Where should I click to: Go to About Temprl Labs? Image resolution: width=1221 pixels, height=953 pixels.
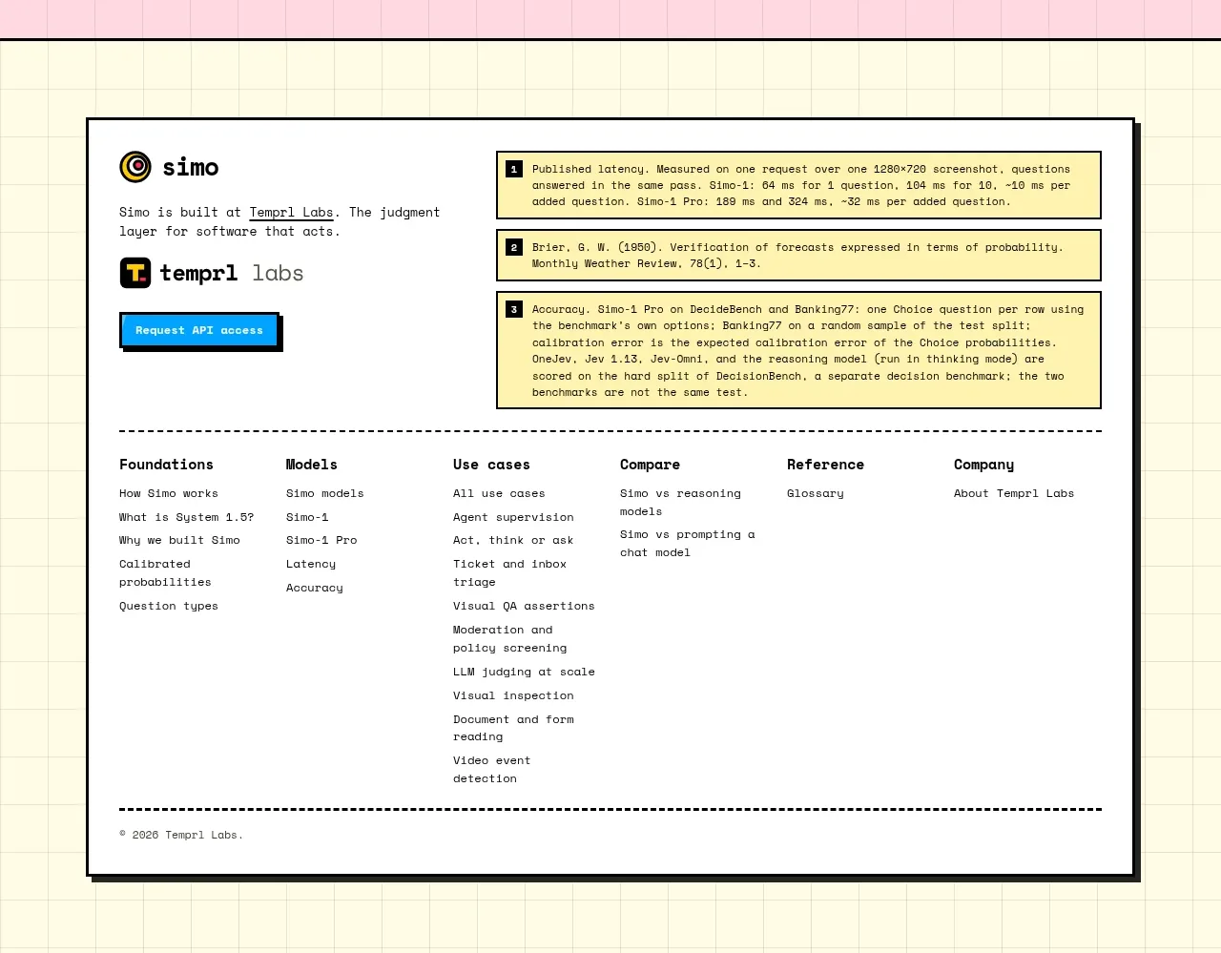[x=1014, y=493]
